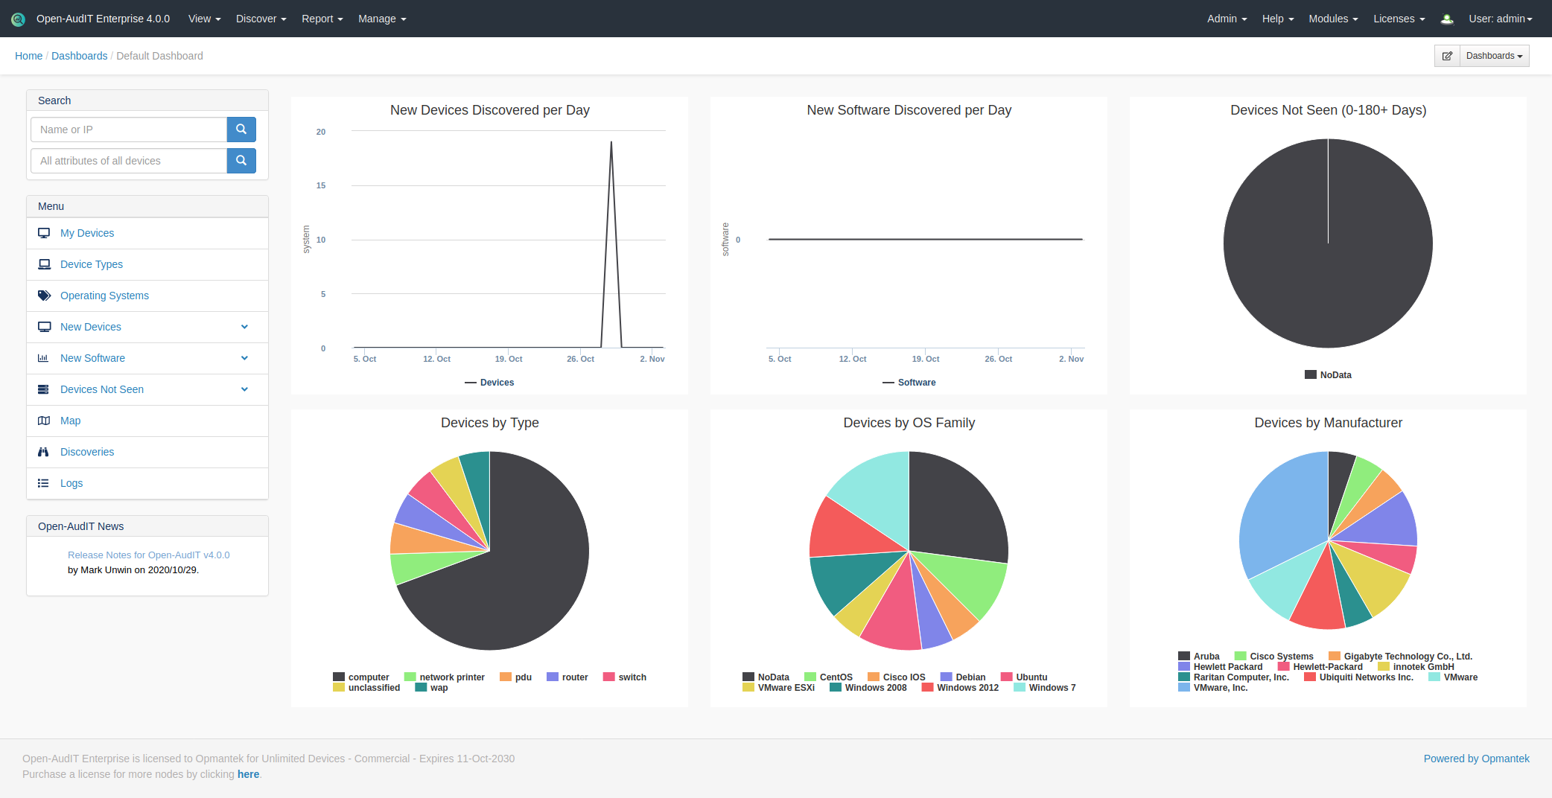The image size is (1552, 798).
Task: View the Logs page
Action: tap(71, 483)
